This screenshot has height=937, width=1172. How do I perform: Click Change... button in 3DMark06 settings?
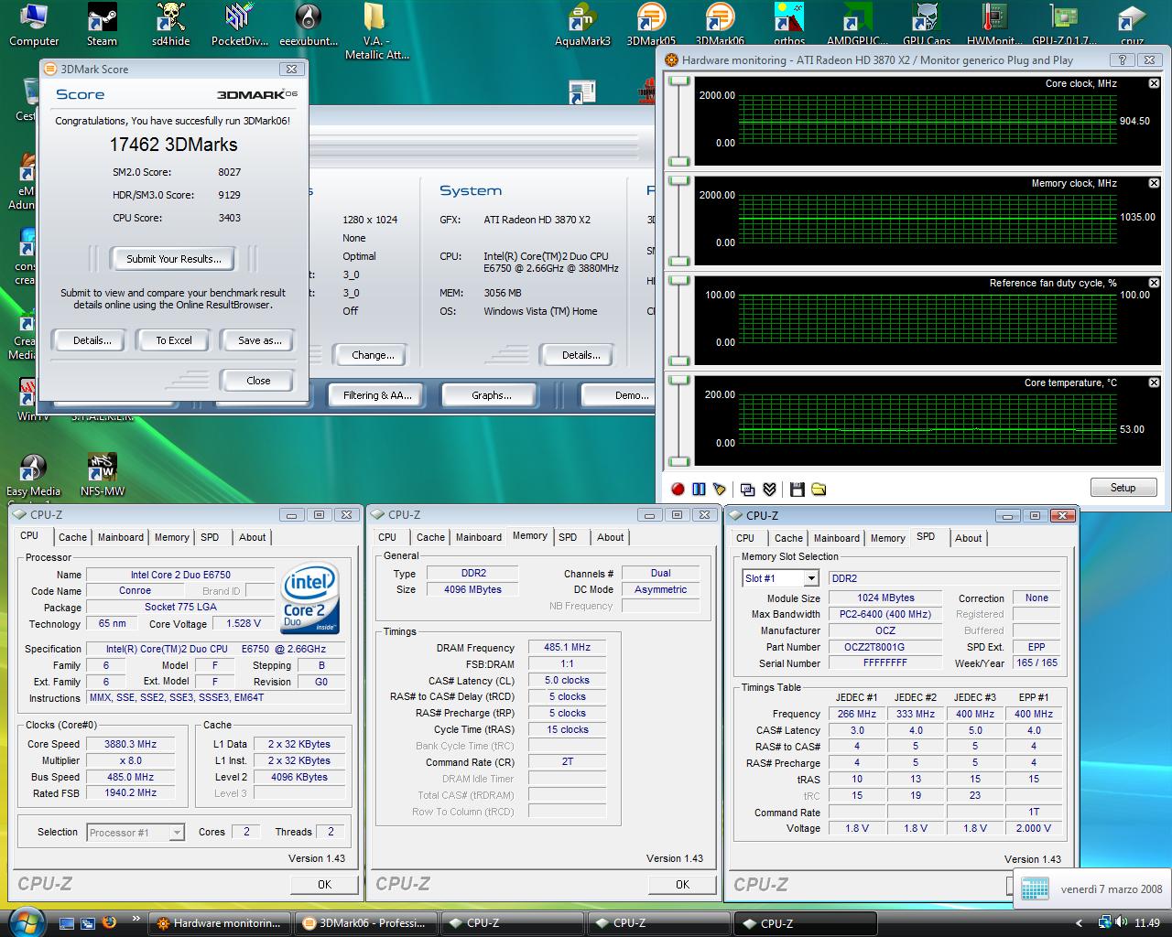tap(373, 355)
